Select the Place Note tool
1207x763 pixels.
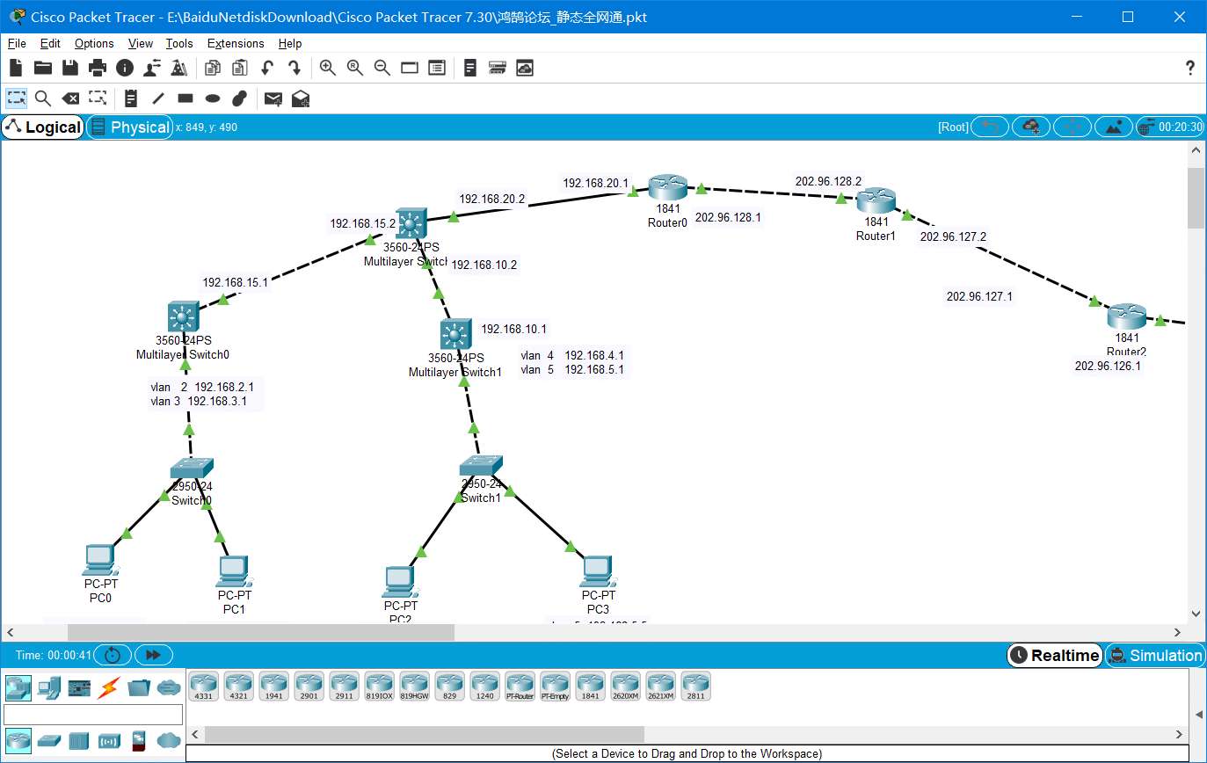[x=131, y=98]
